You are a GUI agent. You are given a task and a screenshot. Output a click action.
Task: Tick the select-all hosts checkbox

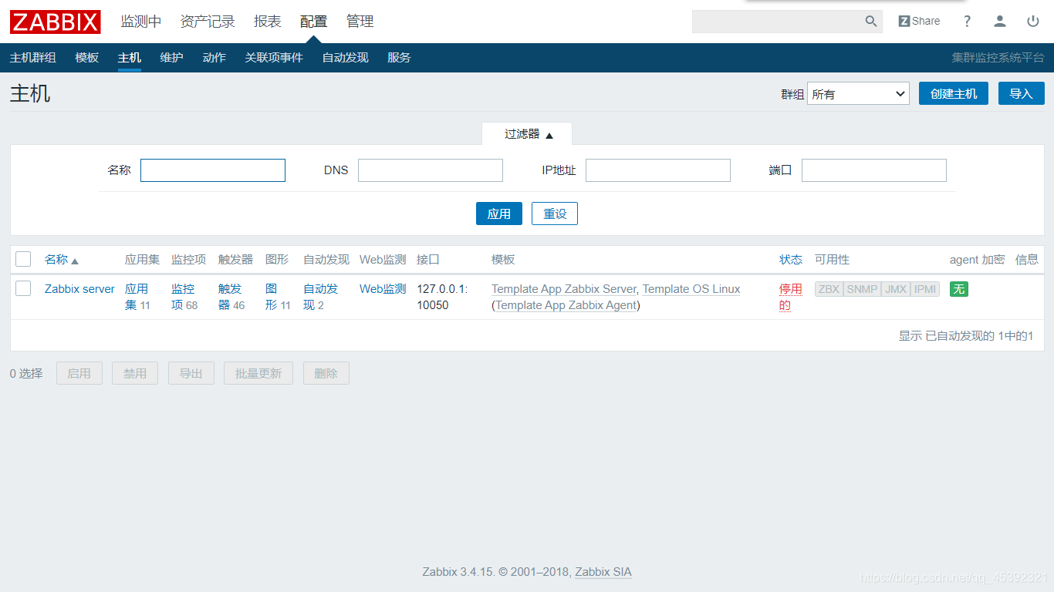click(23, 259)
